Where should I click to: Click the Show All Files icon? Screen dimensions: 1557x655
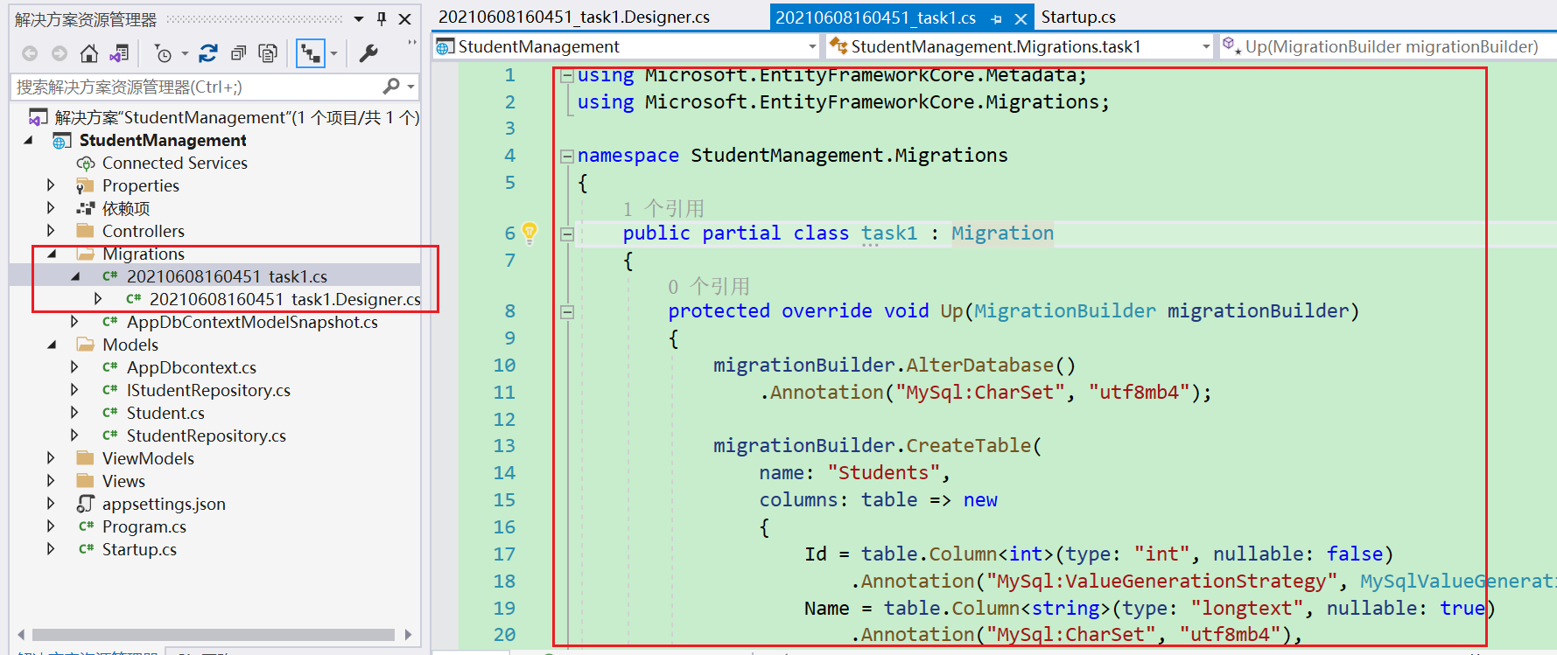click(x=268, y=54)
